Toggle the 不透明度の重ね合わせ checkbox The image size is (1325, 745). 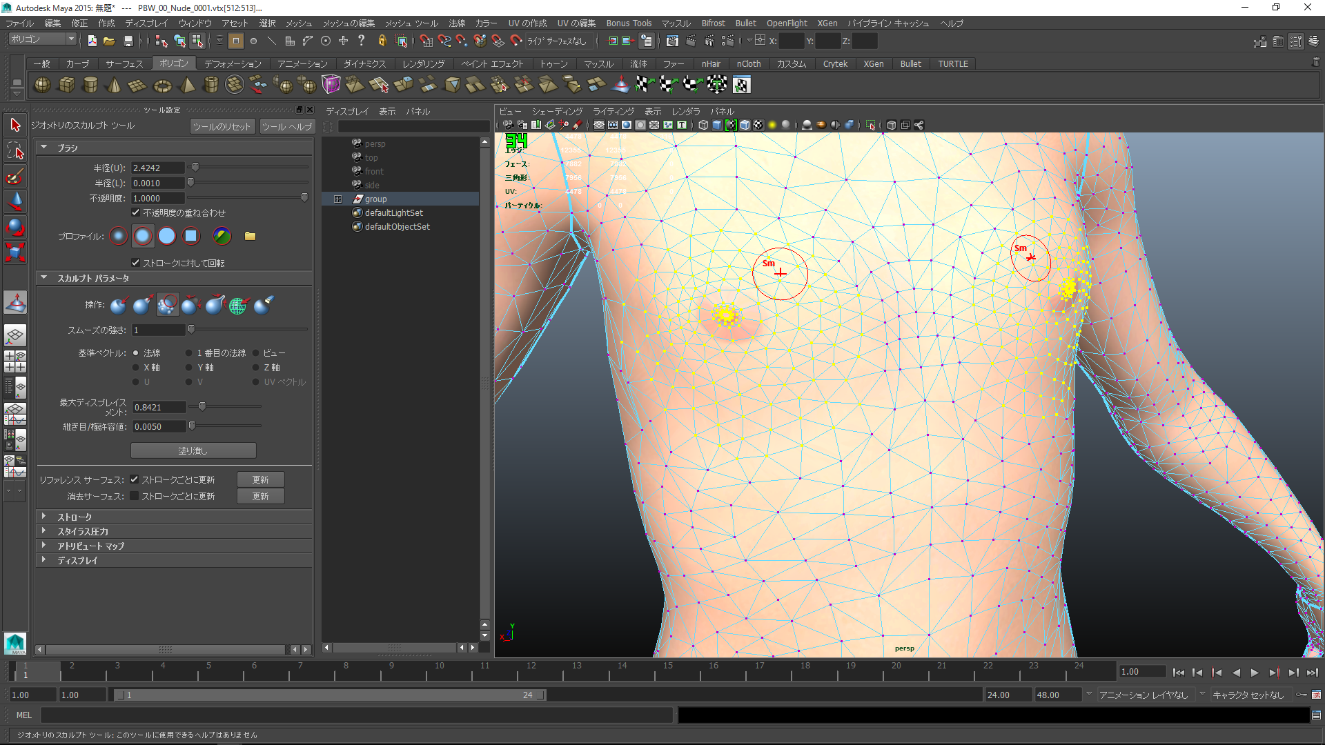point(136,212)
